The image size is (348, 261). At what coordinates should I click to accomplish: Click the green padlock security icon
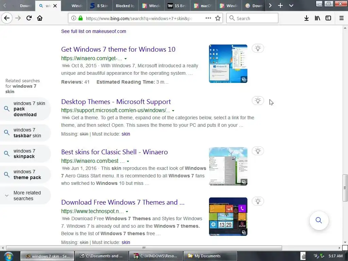(x=81, y=18)
